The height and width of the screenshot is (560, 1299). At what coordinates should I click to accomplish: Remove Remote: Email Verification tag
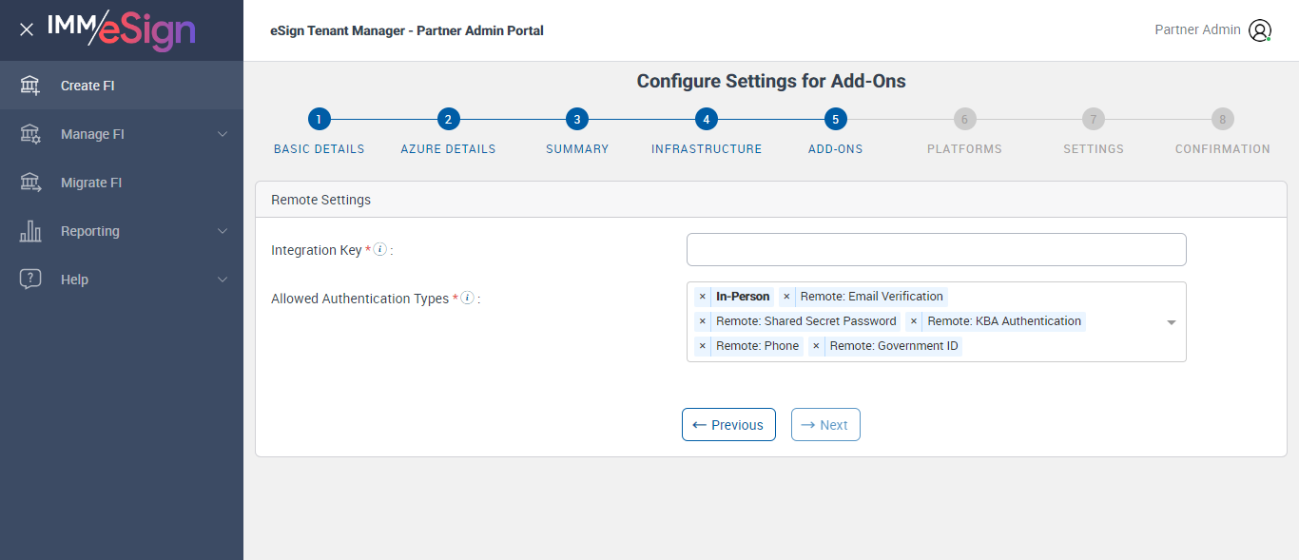[x=786, y=297]
